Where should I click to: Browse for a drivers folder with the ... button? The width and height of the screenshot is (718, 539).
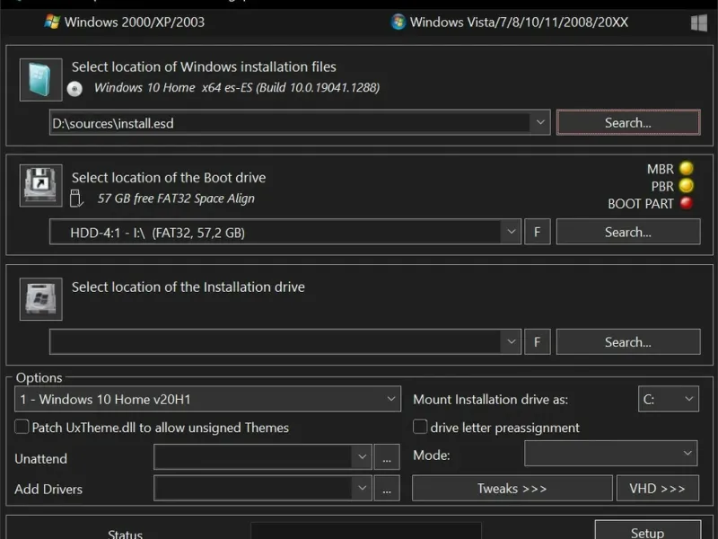click(387, 488)
